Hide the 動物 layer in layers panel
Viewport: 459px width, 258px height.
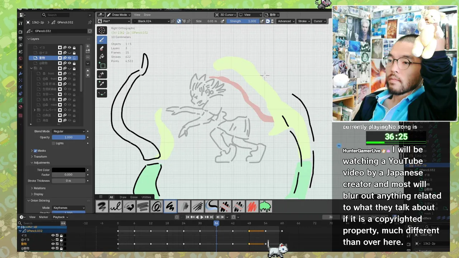click(x=70, y=58)
